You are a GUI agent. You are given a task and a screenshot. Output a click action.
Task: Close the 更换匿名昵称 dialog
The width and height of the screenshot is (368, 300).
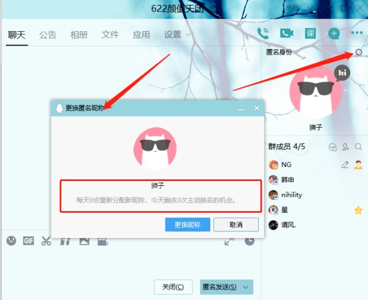coord(257,108)
